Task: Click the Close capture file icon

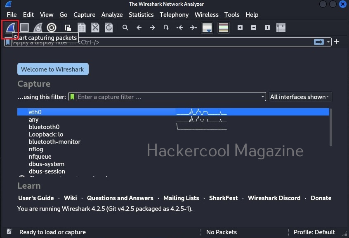Action: [x=95, y=28]
